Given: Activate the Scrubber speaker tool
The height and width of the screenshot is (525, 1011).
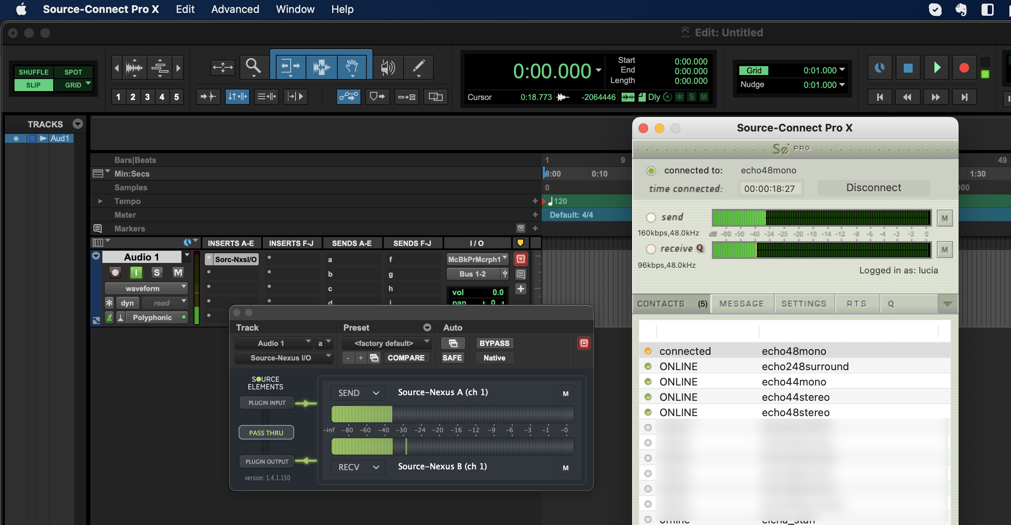Looking at the screenshot, I should 387,67.
